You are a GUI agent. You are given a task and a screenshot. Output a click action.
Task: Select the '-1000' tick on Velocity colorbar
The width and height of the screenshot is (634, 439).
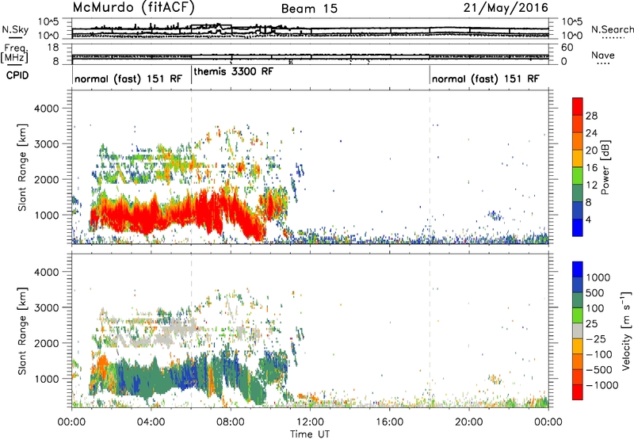[602, 385]
